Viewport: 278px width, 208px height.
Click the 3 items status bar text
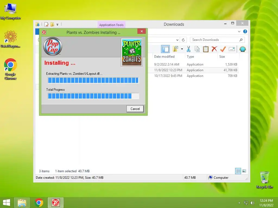coord(44,171)
